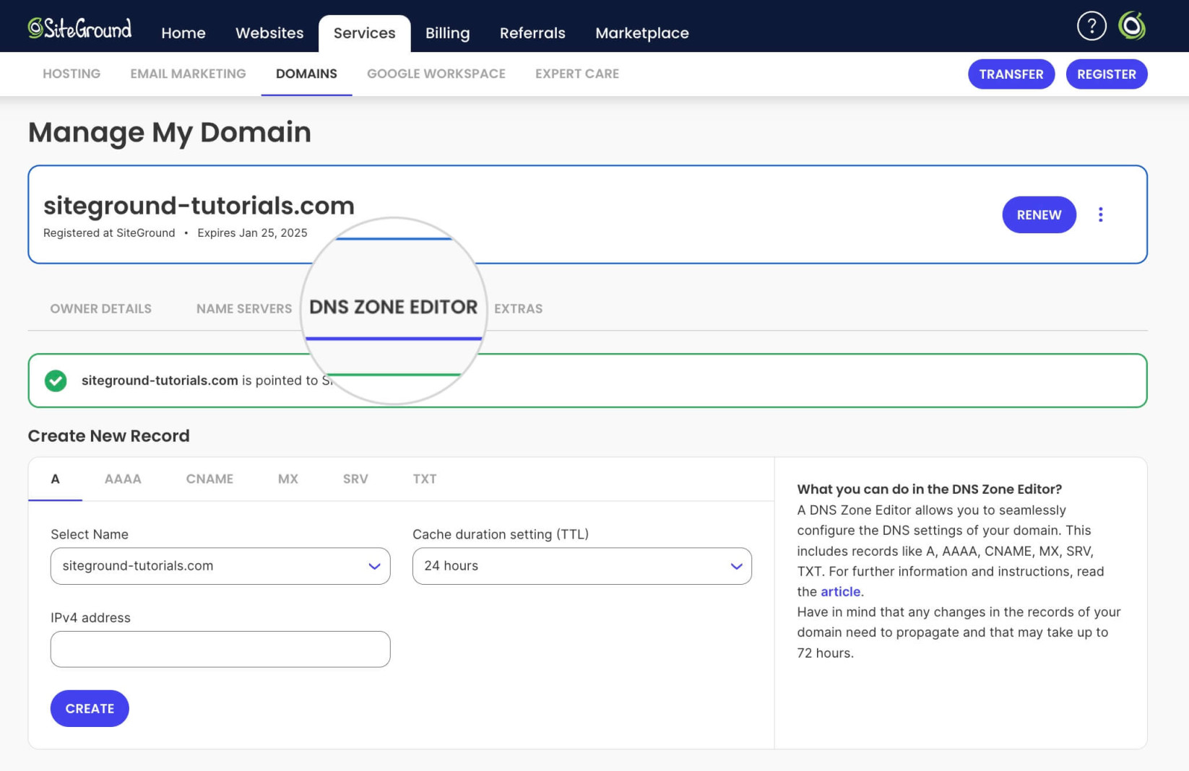This screenshot has height=771, width=1189.
Task: Open the Billing navigation item
Action: pyautogui.click(x=448, y=33)
